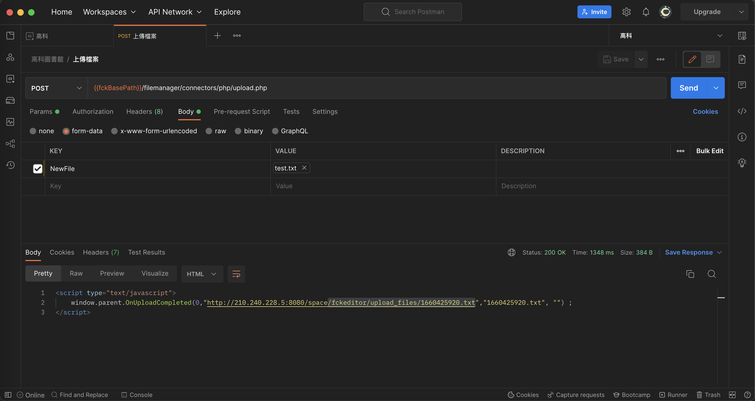Copy the response body to clipboard
This screenshot has width=755, height=401.
[x=690, y=274]
